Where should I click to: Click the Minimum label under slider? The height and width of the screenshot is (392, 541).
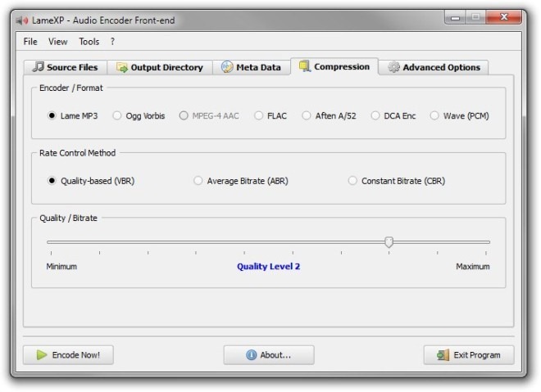pos(61,266)
